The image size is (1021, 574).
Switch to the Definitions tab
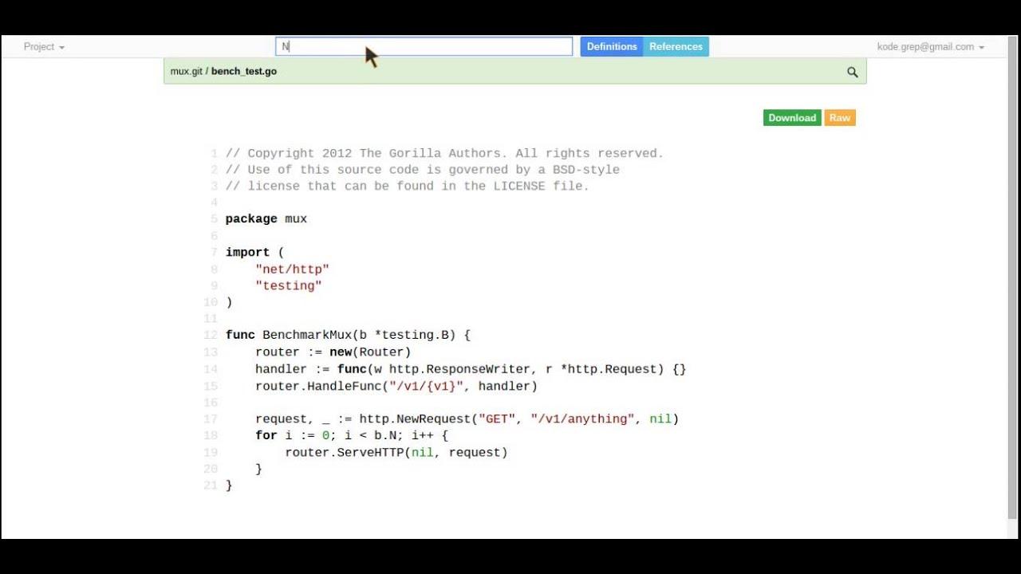click(x=612, y=46)
